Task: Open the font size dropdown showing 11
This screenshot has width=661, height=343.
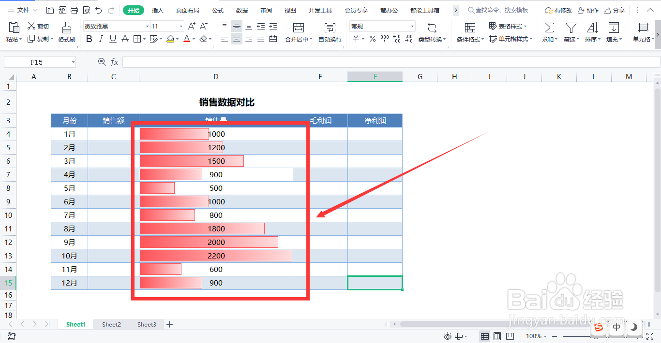Action: pyautogui.click(x=181, y=27)
